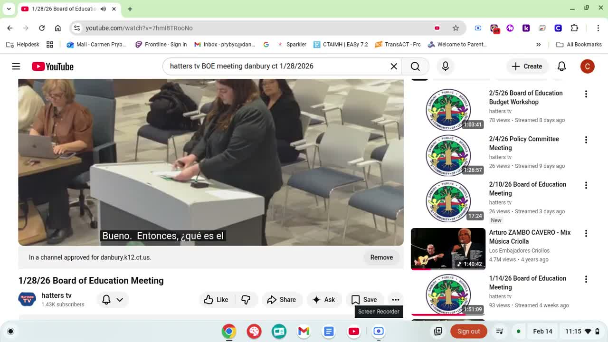The width and height of the screenshot is (608, 342).
Task: Open YouTube app from the shelf
Action: point(354,331)
